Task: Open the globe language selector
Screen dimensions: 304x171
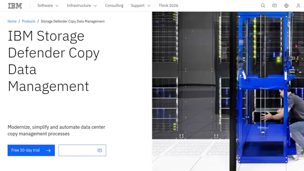Action: pyautogui.click(x=286, y=6)
